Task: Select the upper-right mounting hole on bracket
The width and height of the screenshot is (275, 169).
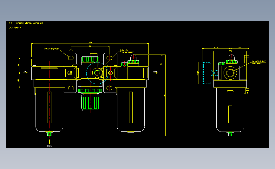Action: coord(109,58)
